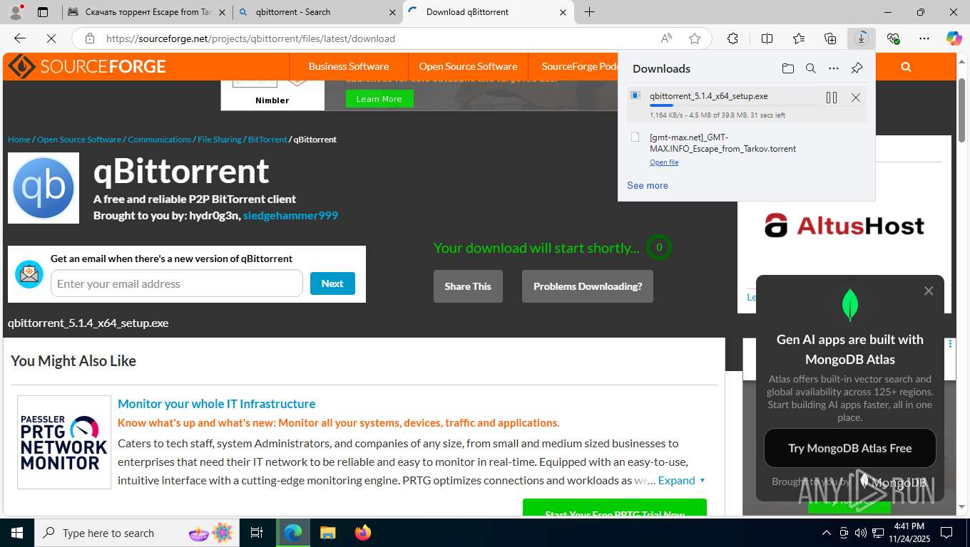
Task: Open Monitor your whole IT Infrastructure link
Action: click(x=216, y=404)
